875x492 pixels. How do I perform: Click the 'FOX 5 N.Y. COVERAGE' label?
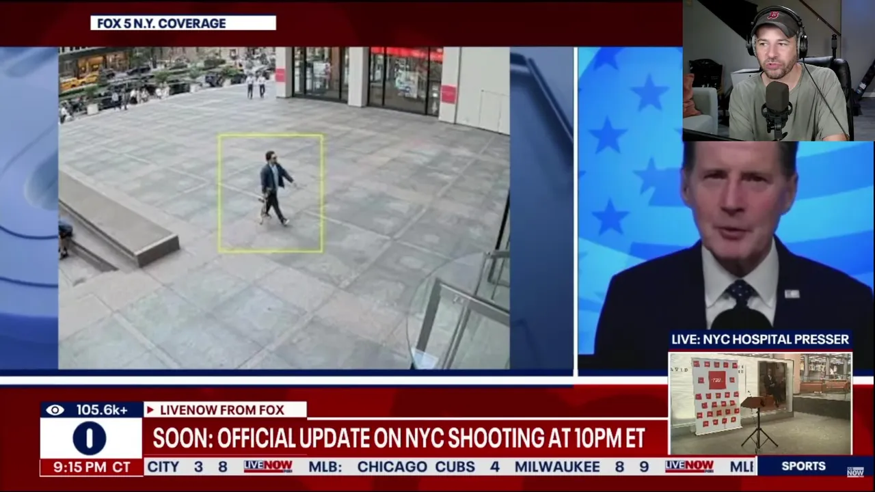coord(161,23)
